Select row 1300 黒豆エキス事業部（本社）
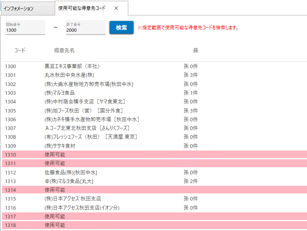 click(x=154, y=67)
